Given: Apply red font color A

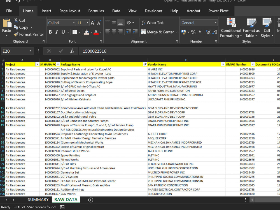Looking at the screenshot, I should coord(96,32).
